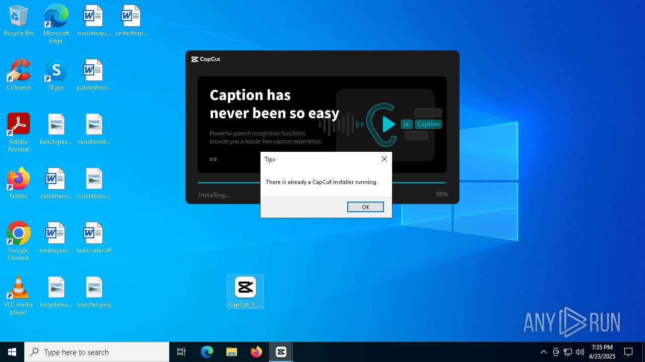
Task: Select the Microsoft Edge desktop shortcut
Action: coord(56,24)
